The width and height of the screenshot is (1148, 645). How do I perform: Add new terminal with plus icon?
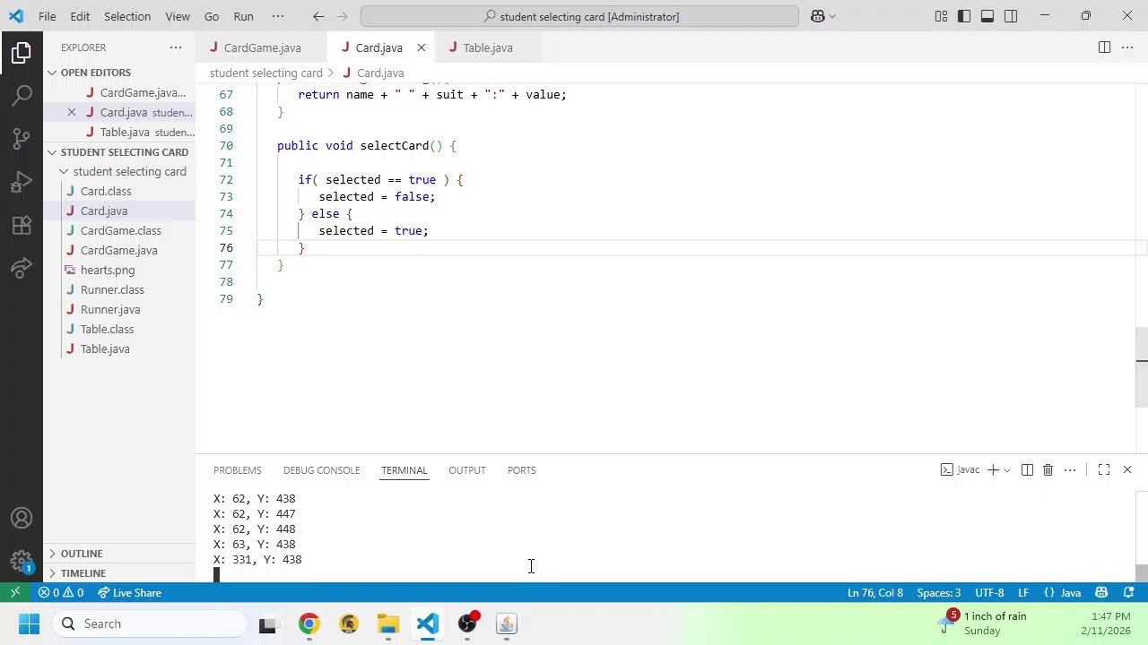point(993,470)
